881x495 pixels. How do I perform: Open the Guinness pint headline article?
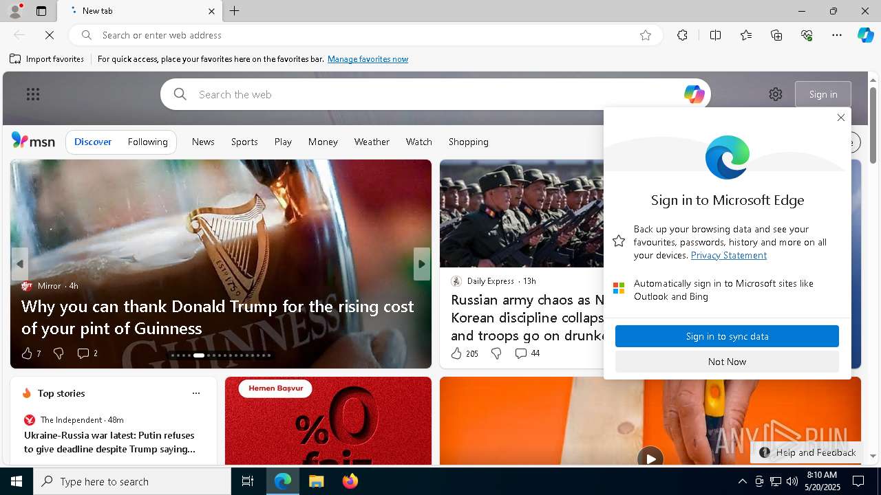click(217, 317)
